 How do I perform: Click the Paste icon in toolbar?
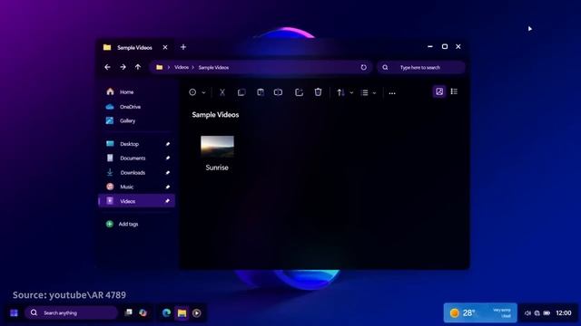tap(261, 92)
